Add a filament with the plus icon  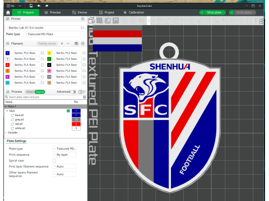62,44
